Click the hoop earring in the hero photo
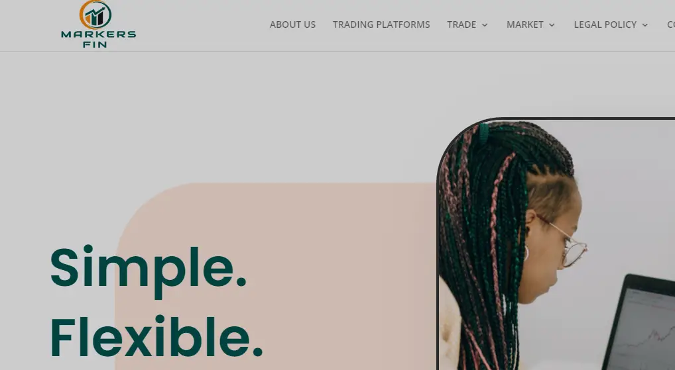This screenshot has width=675, height=370. point(526,253)
